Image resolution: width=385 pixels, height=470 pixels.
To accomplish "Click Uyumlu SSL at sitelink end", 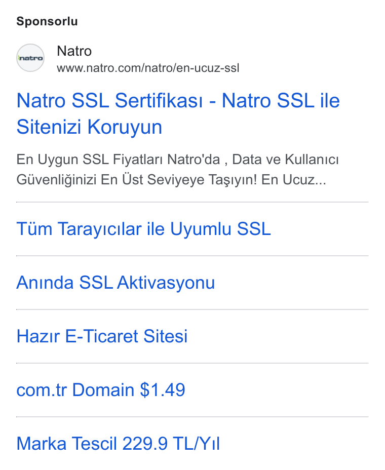I will point(220,229).
